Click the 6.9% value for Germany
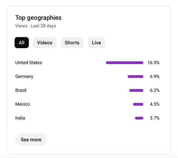This screenshot has width=178, height=158. (155, 76)
